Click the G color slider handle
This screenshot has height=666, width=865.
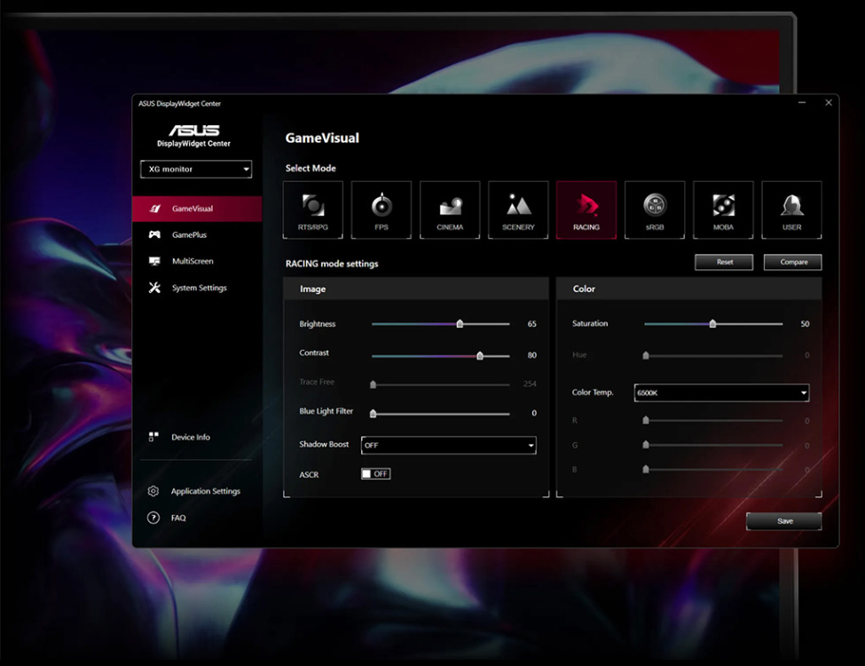pyautogui.click(x=646, y=445)
